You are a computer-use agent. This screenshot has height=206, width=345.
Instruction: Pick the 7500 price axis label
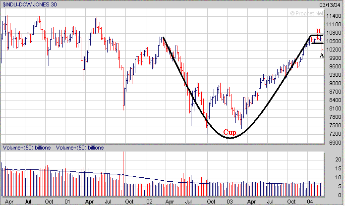335,125
